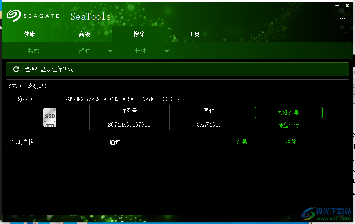Minimize the SeaTools window

pos(337,6)
